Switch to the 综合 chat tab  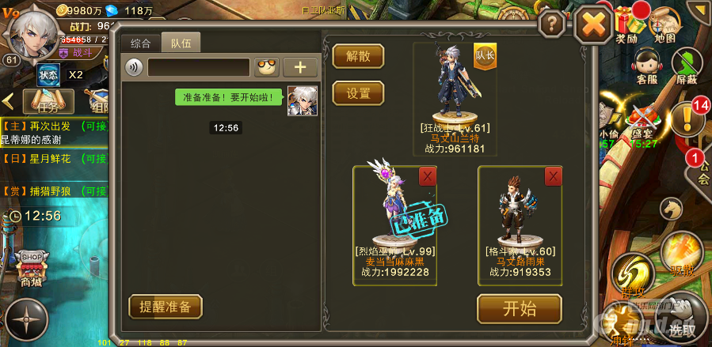point(140,44)
